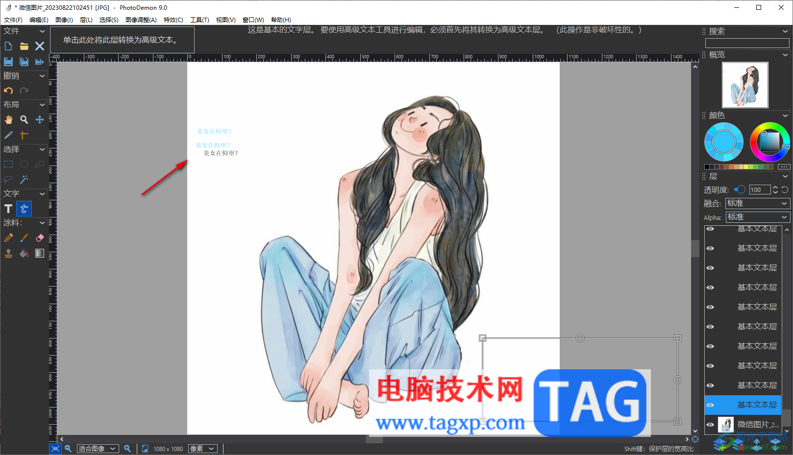793x455 pixels.
Task: Select the gradient tool
Action: pyautogui.click(x=40, y=253)
